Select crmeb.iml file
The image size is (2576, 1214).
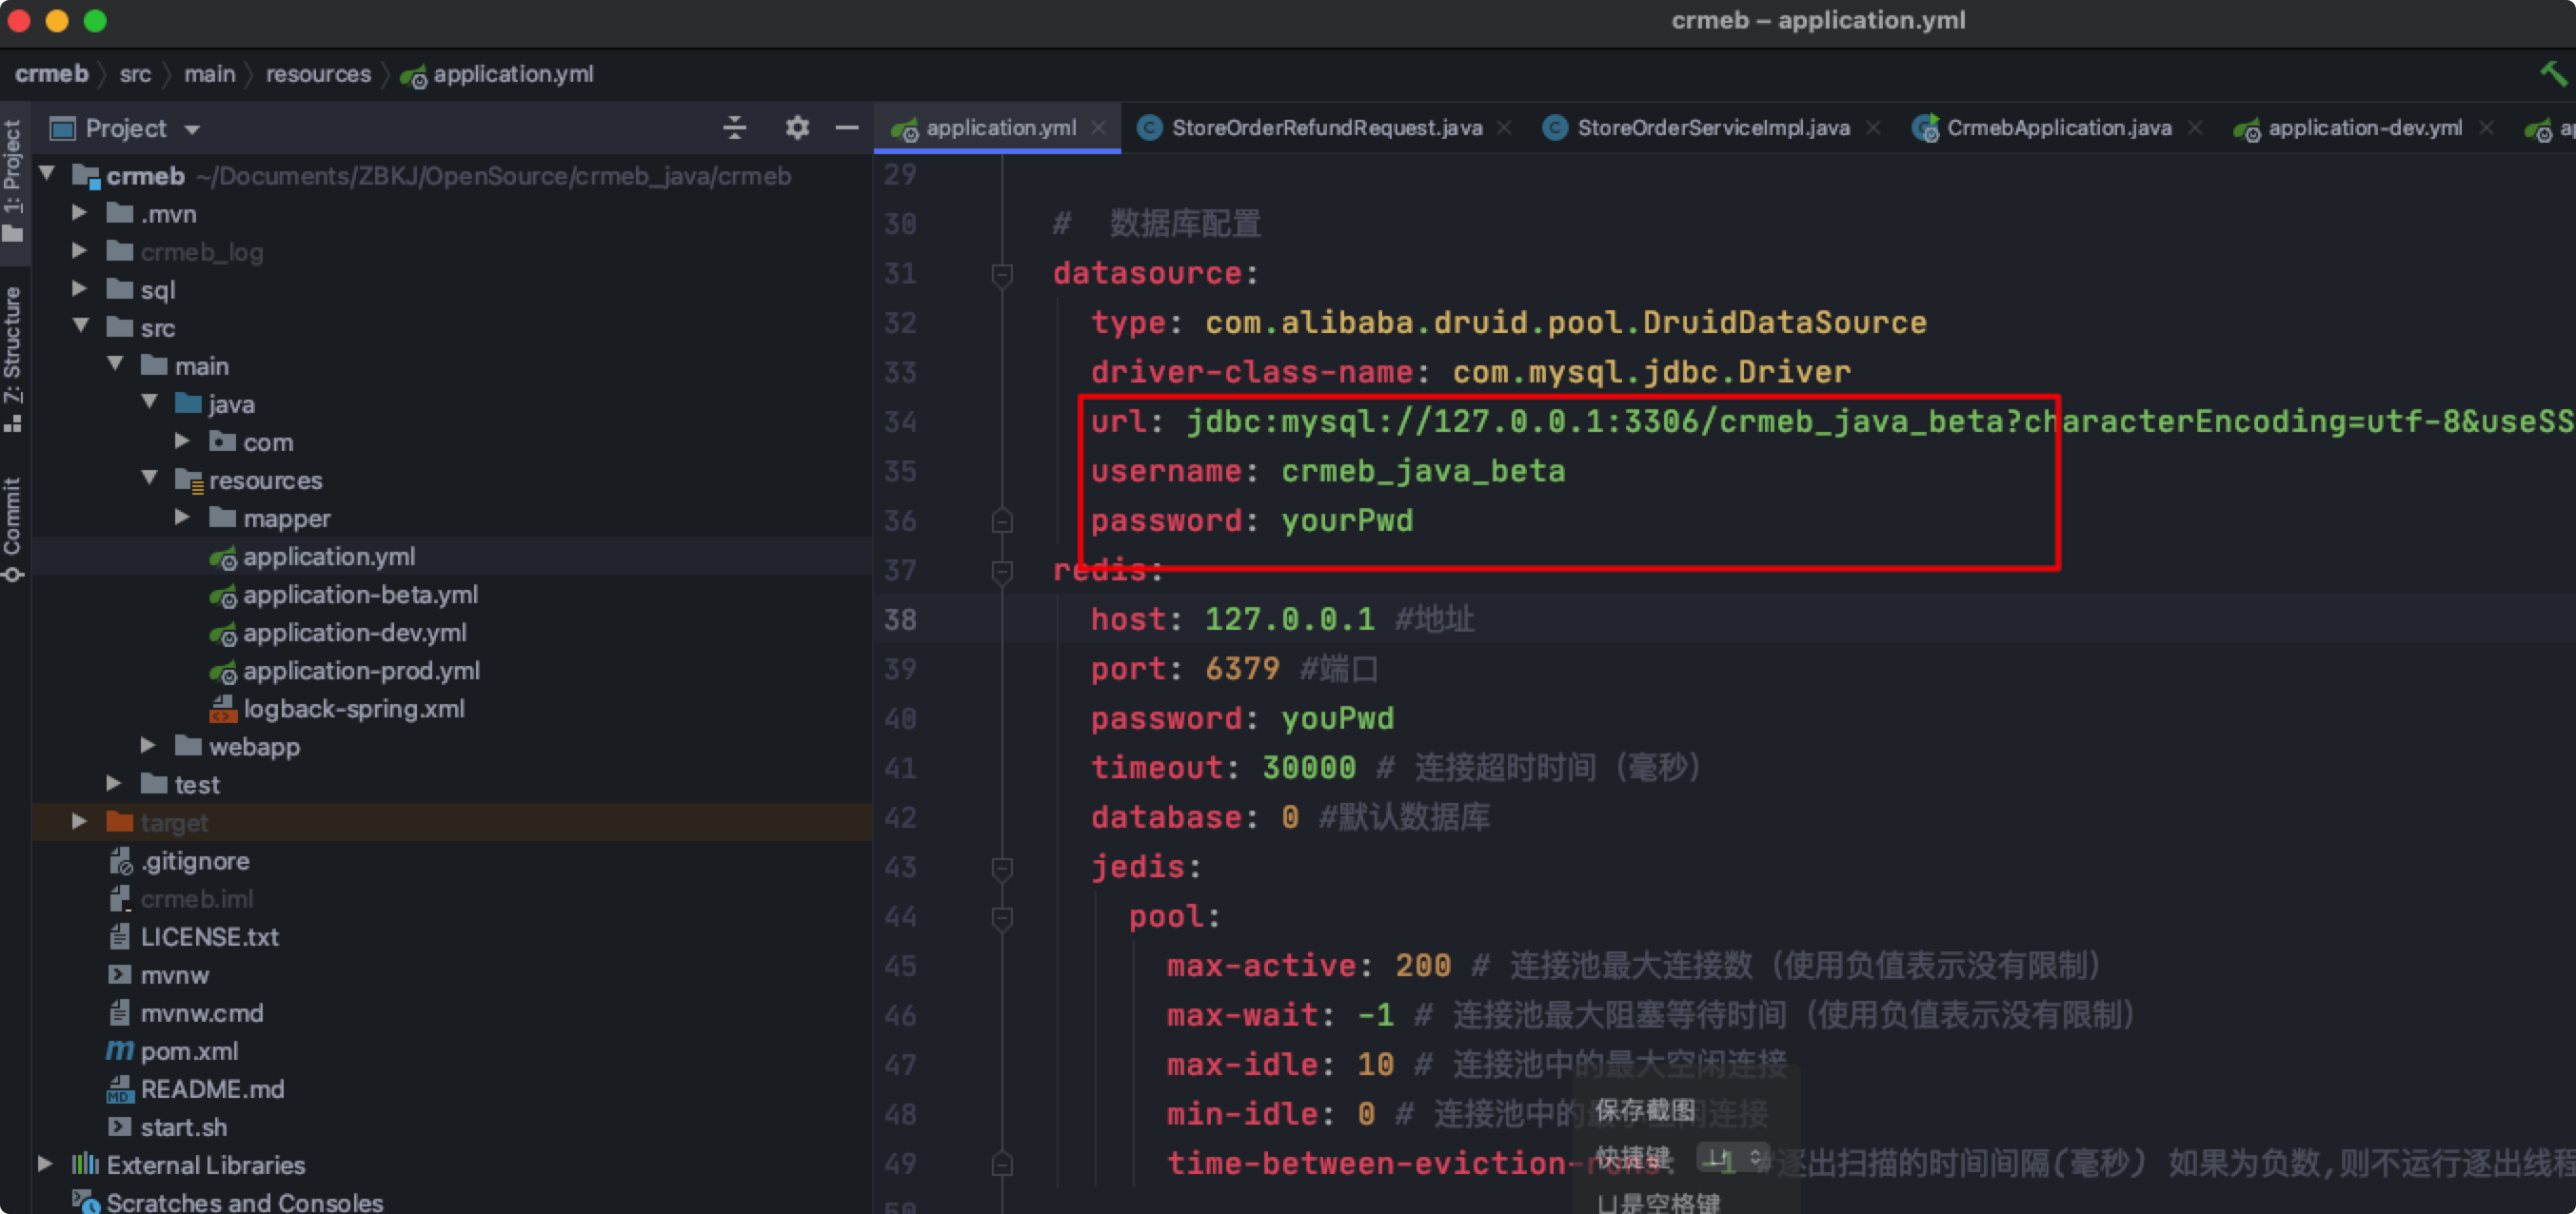(x=196, y=898)
